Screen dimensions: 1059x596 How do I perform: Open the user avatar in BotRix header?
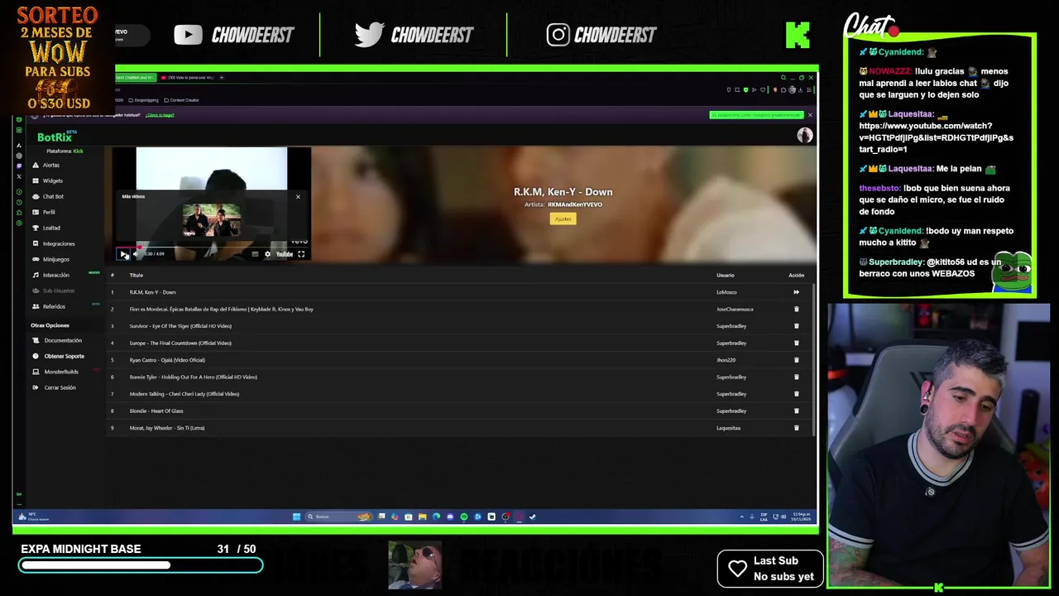point(804,136)
